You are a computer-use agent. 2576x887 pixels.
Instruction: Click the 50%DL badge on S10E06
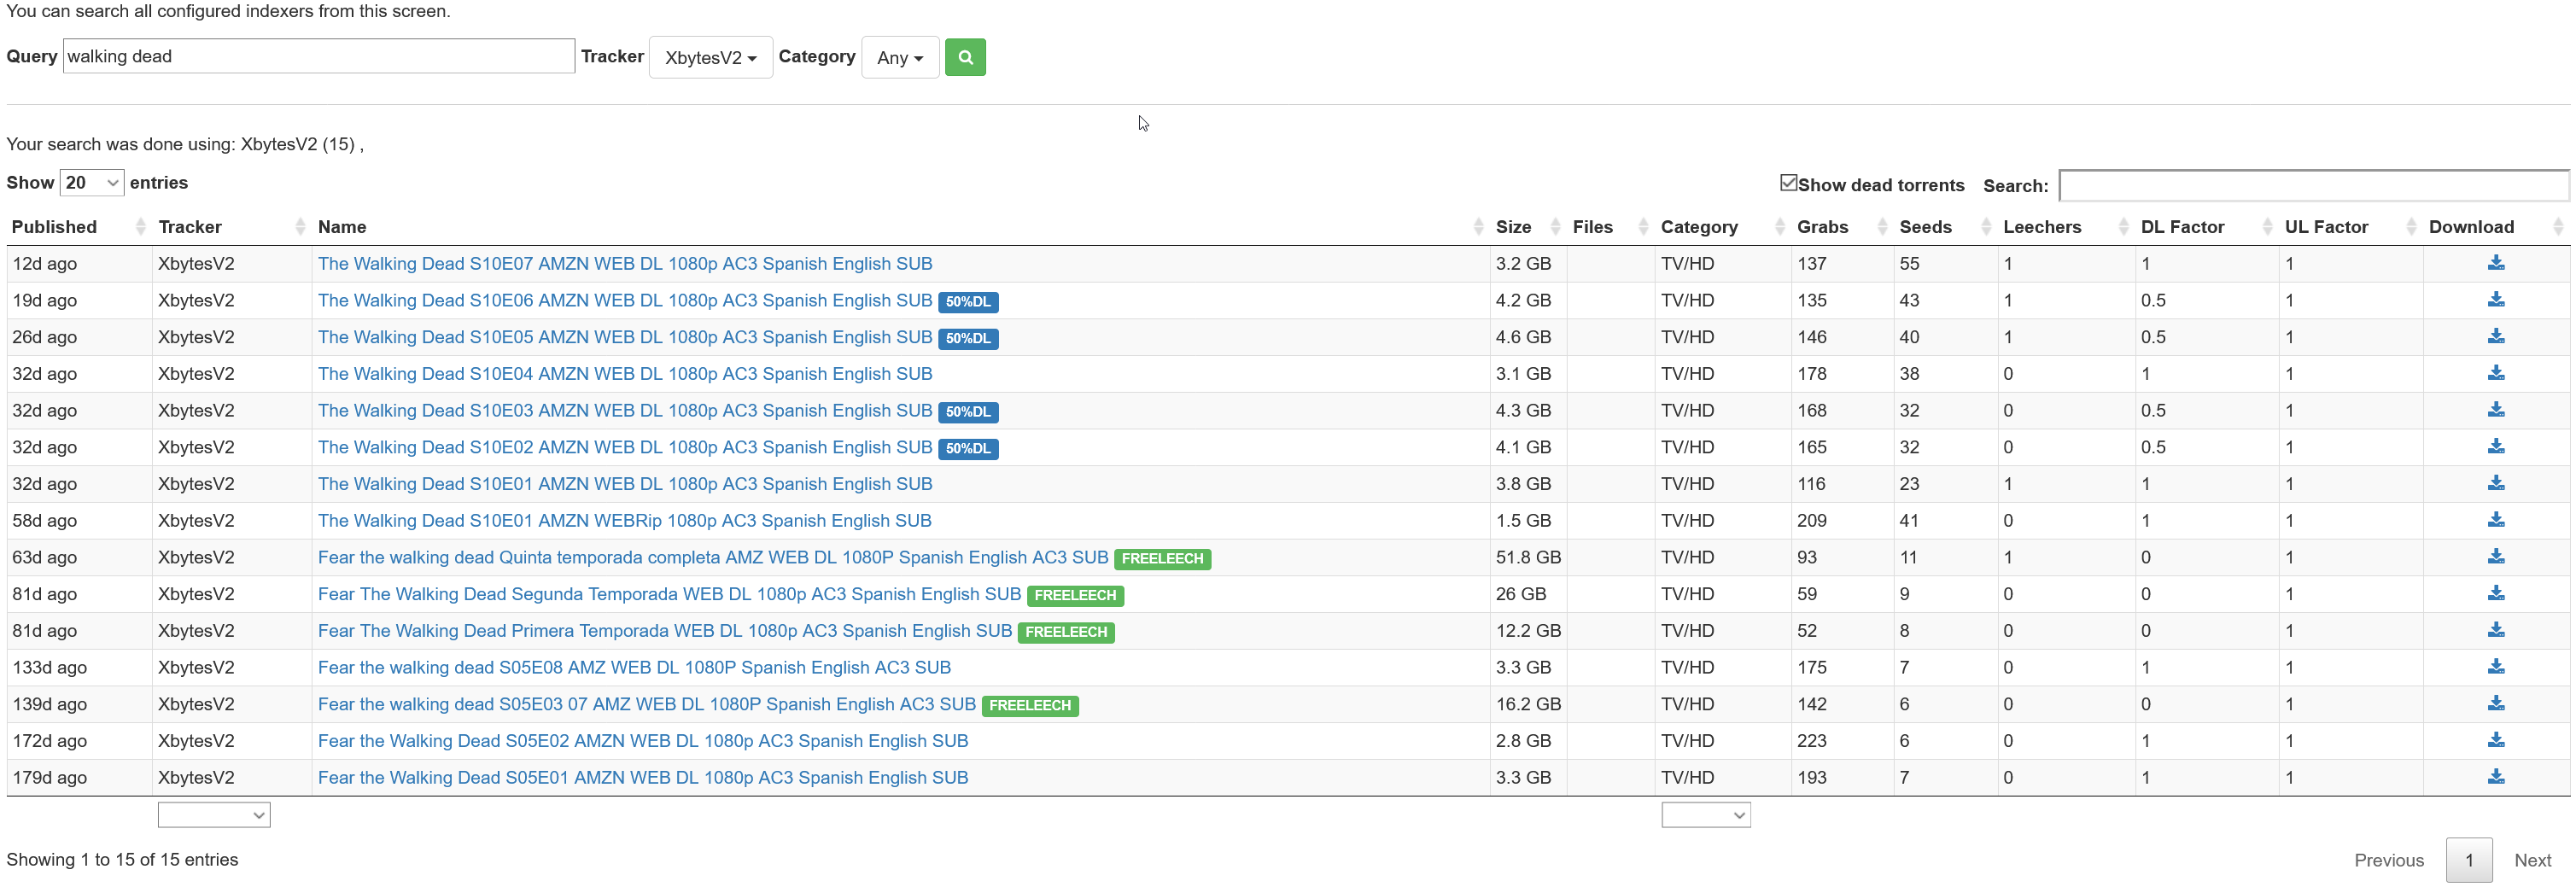967,301
